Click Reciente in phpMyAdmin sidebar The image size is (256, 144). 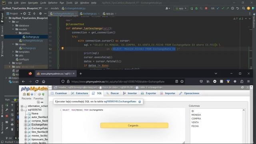coord(26,98)
